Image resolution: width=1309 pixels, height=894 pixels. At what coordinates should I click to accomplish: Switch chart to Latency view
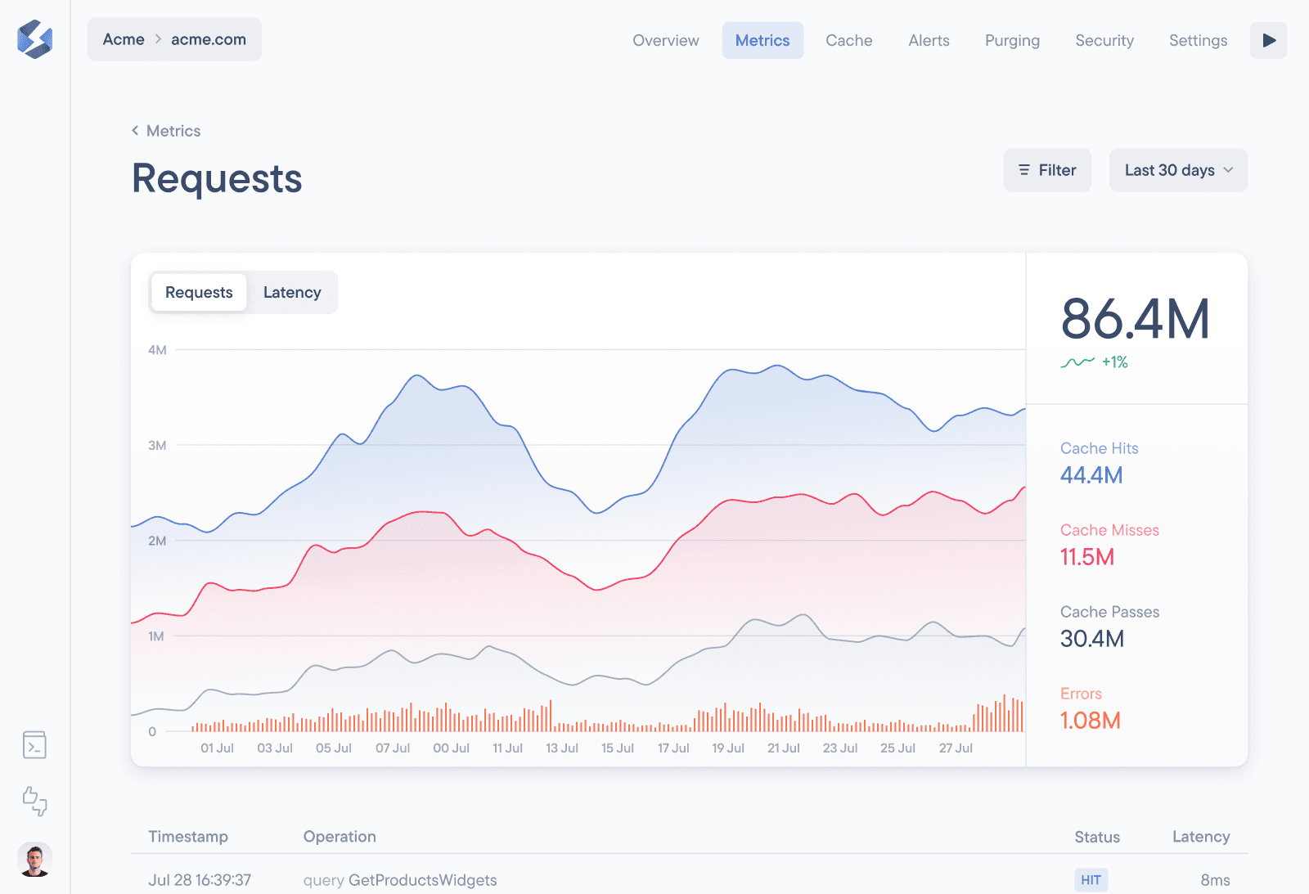[292, 293]
